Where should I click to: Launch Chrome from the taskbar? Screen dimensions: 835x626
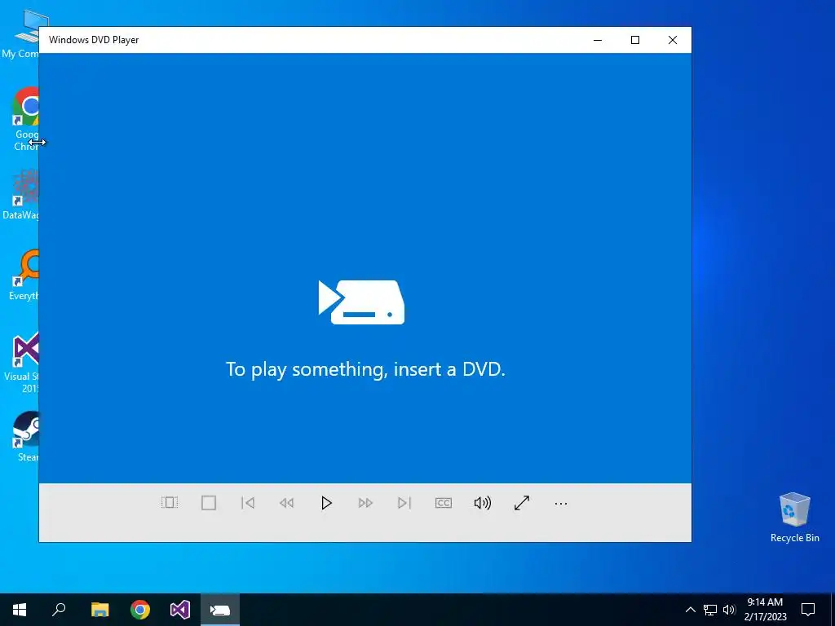coord(140,610)
